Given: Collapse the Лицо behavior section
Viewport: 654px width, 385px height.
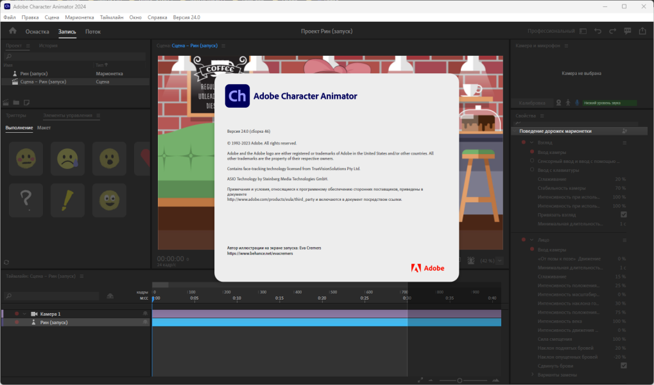Looking at the screenshot, I should click(x=532, y=240).
